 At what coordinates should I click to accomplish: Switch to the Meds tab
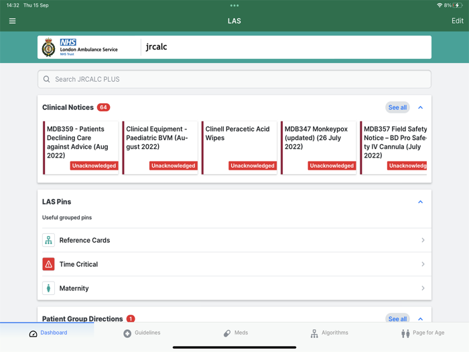coord(236,333)
